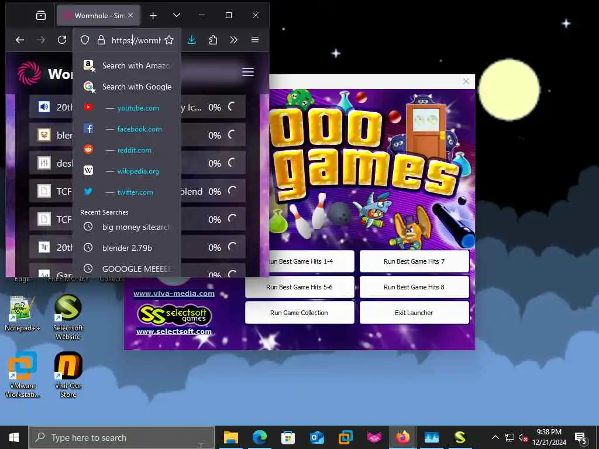Switch to Firefox in taskbar
Viewport: 599px width, 449px height.
402,437
